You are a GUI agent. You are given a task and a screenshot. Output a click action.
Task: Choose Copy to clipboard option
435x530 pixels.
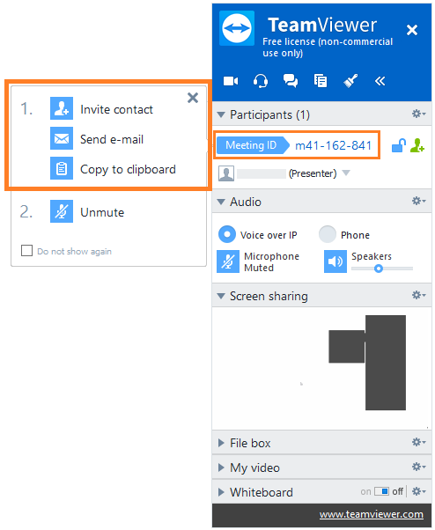point(128,169)
